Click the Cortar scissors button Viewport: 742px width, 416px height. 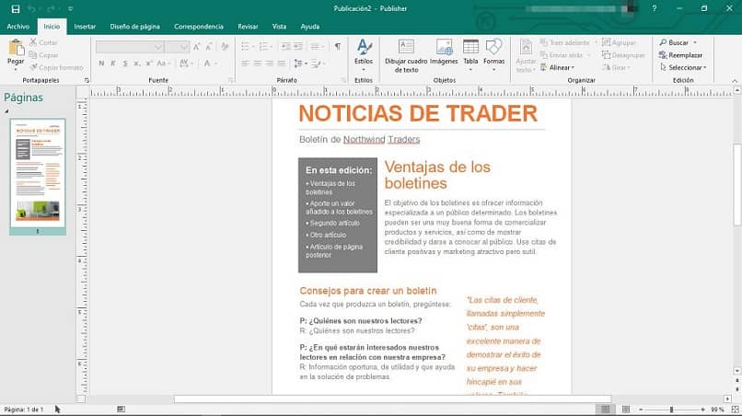(x=43, y=42)
